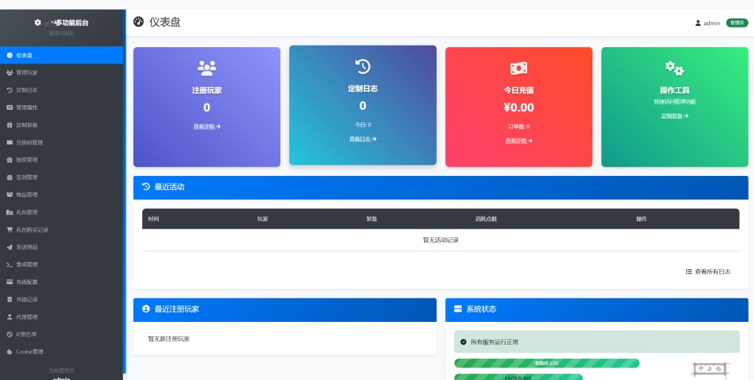Image resolution: width=754 pixels, height=380 pixels.
Task: Click the history clock icon on 定制日志 card
Action: click(363, 66)
